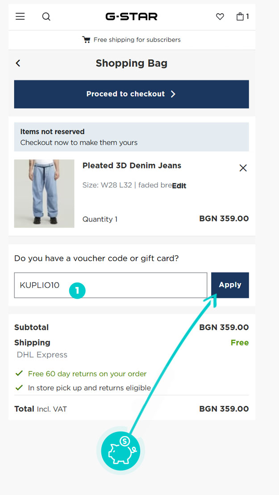Click the free shipping cart icon
The width and height of the screenshot is (279, 495).
tap(86, 40)
